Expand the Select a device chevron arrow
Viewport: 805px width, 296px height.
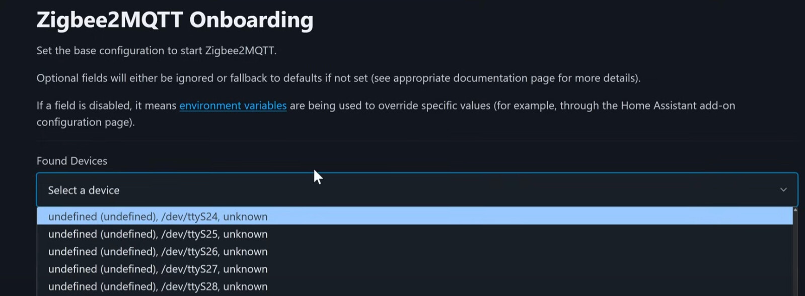(783, 190)
